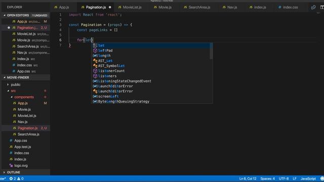Open App.js in Open Editors list
The width and height of the screenshot is (324, 182).
point(26,21)
